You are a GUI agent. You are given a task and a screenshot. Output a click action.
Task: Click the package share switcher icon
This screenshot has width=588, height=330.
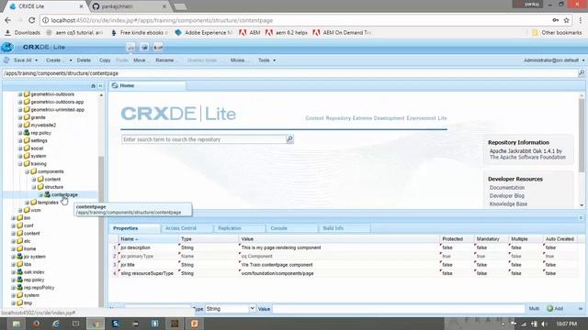pyautogui.click(x=158, y=47)
